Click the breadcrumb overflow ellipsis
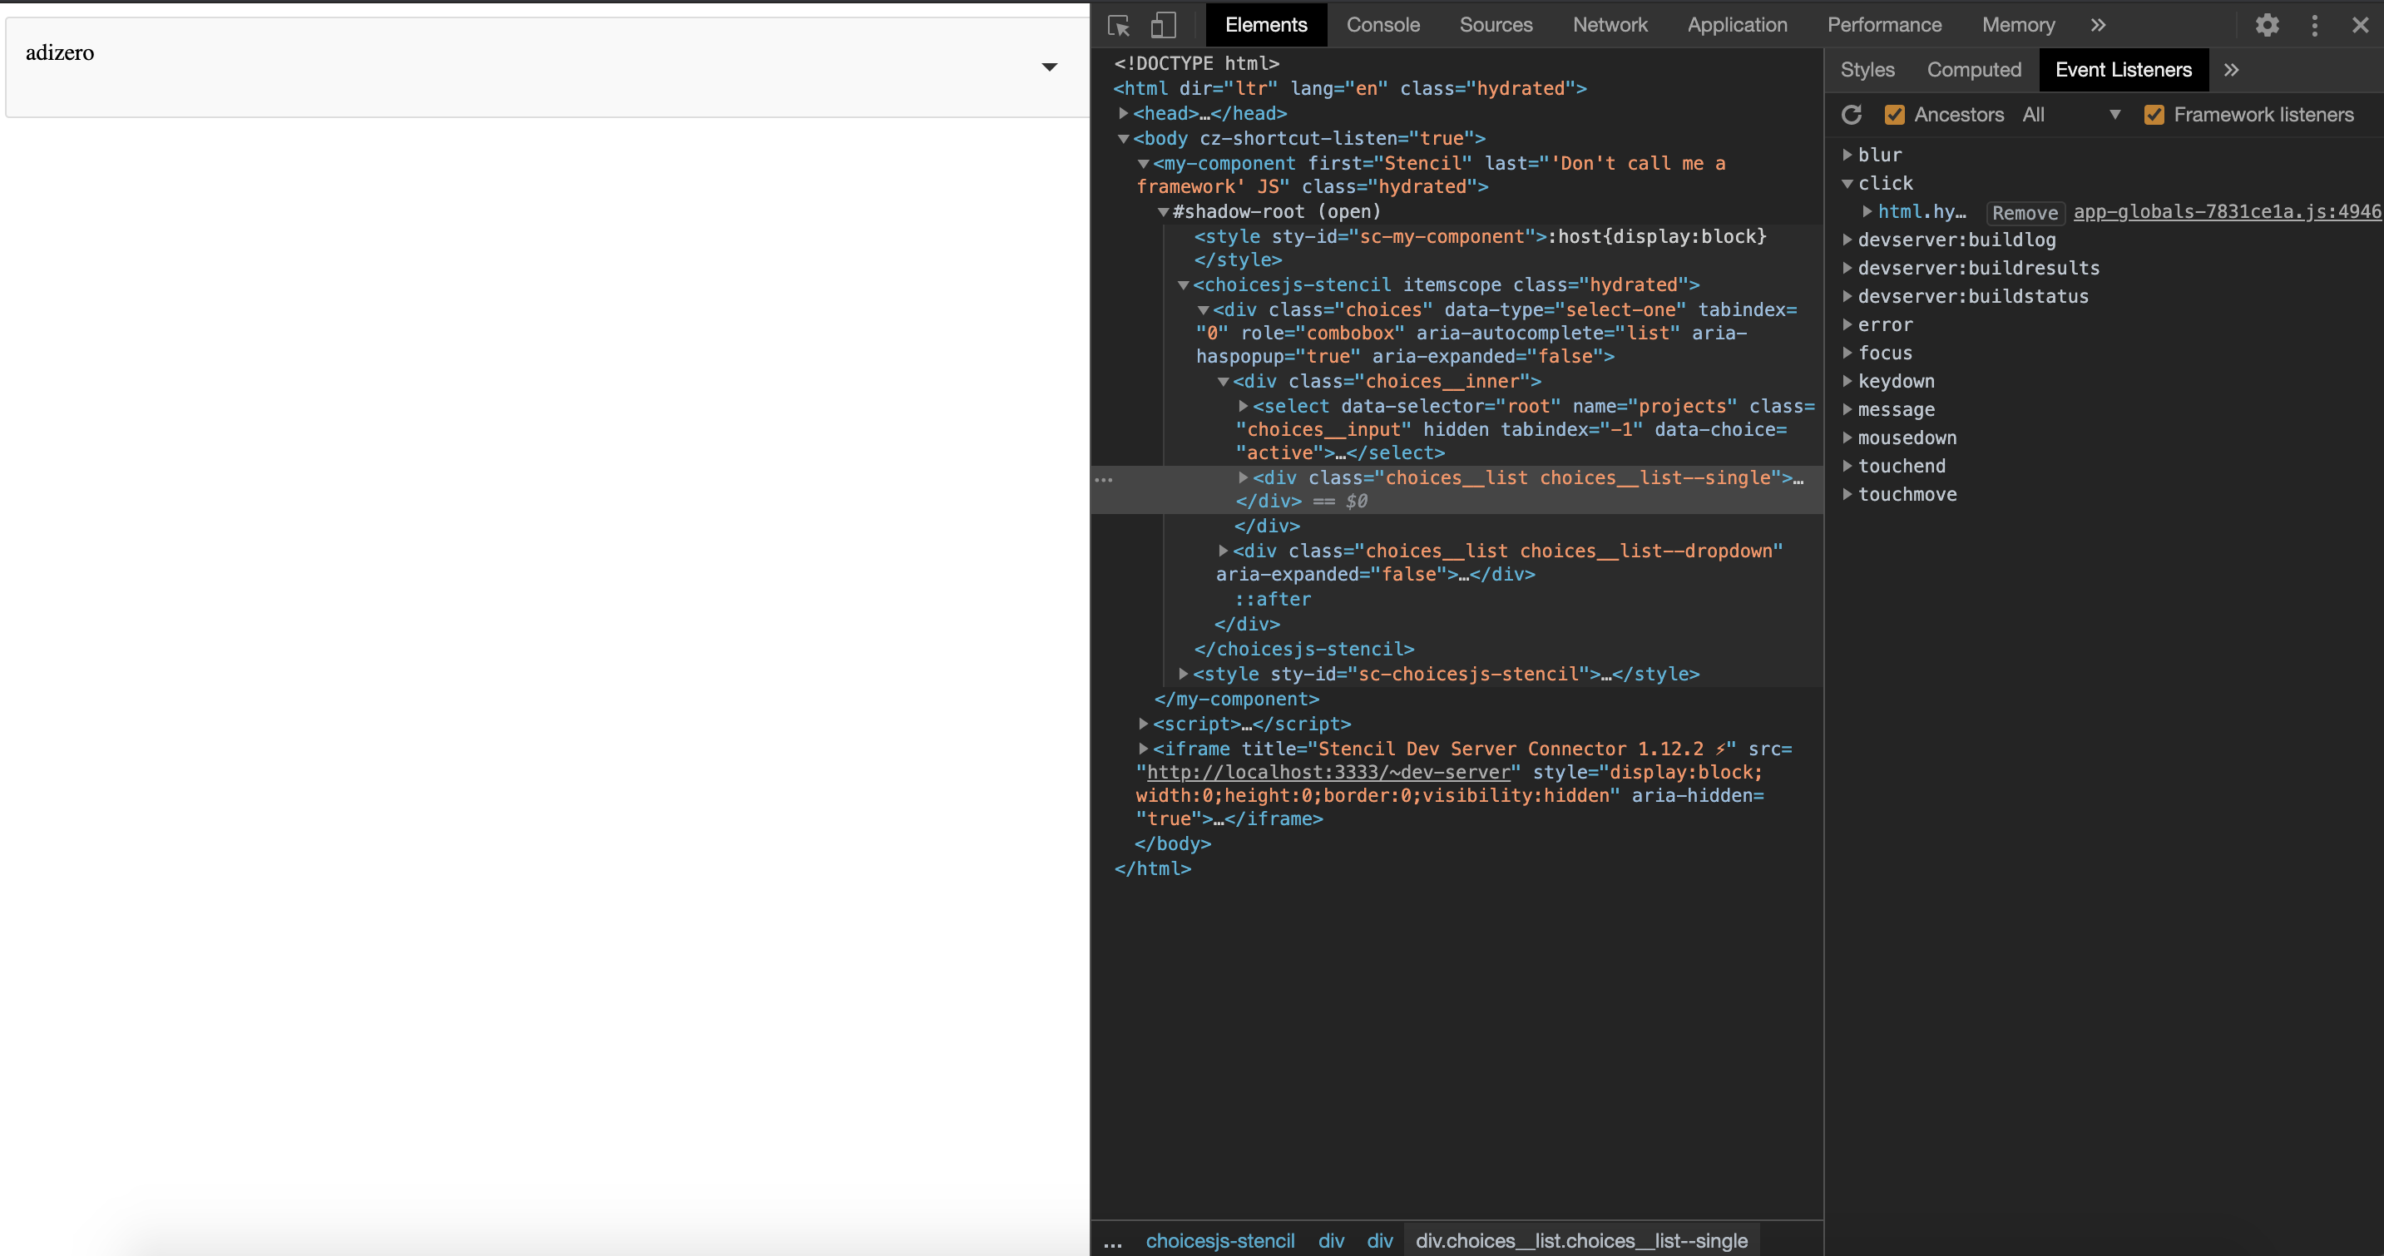The image size is (2384, 1256). [x=1113, y=1240]
